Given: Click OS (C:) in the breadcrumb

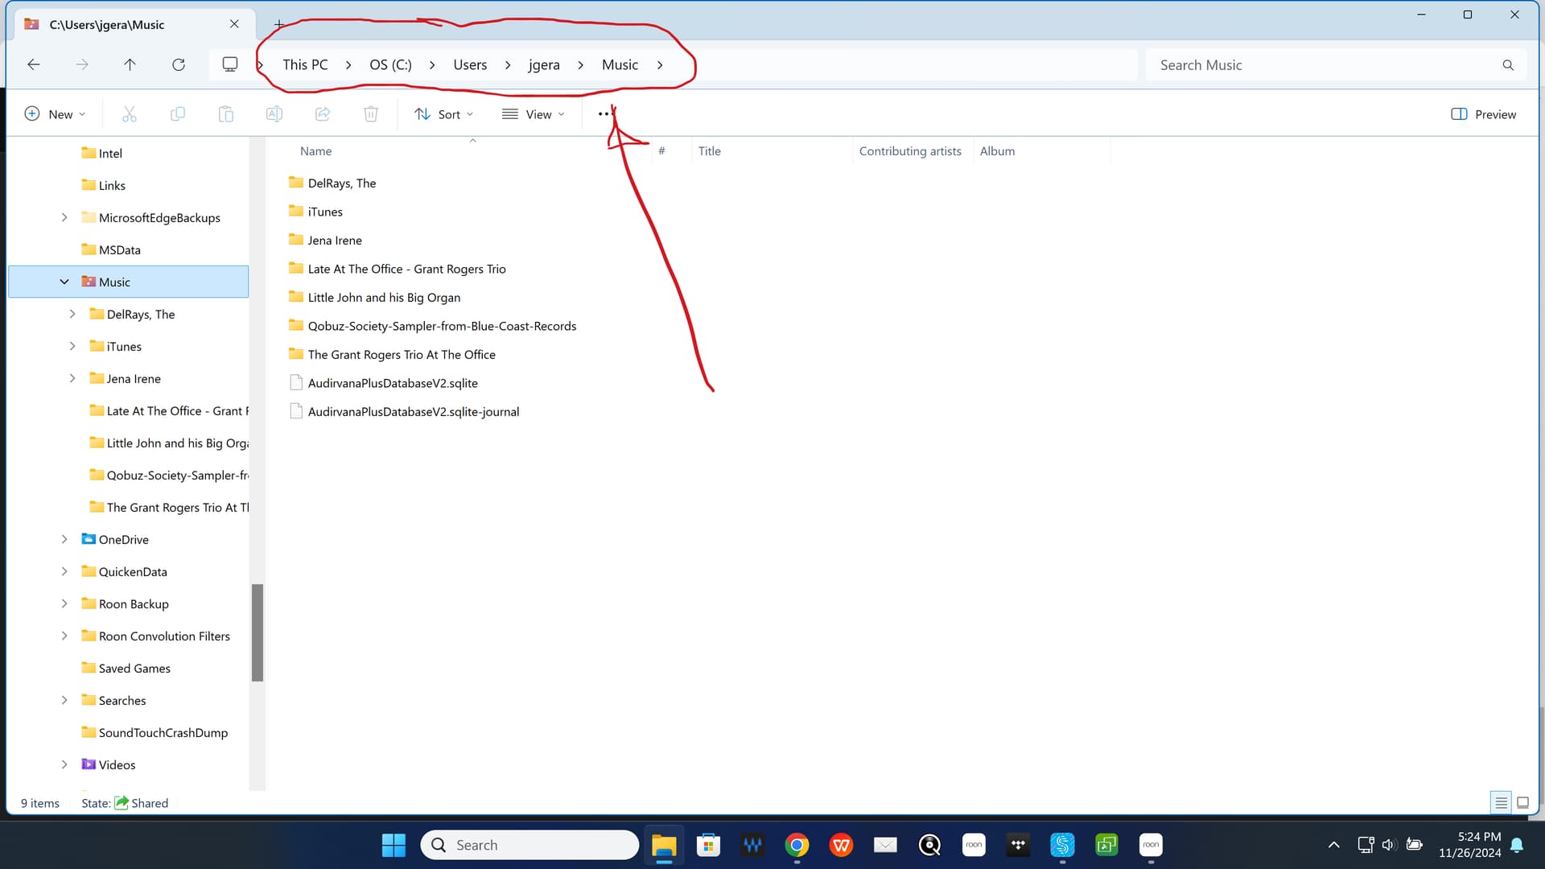Looking at the screenshot, I should (390, 64).
